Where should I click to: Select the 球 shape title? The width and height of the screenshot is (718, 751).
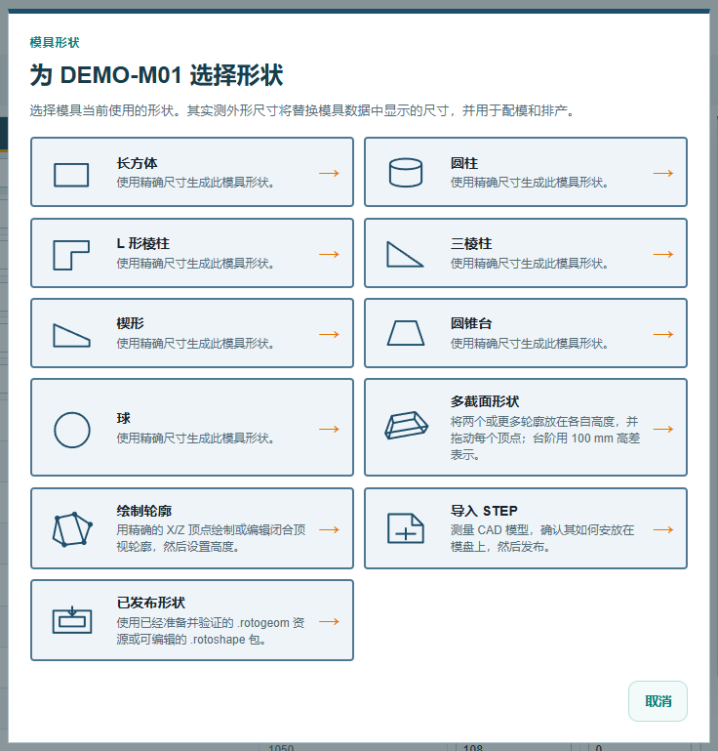(x=124, y=418)
